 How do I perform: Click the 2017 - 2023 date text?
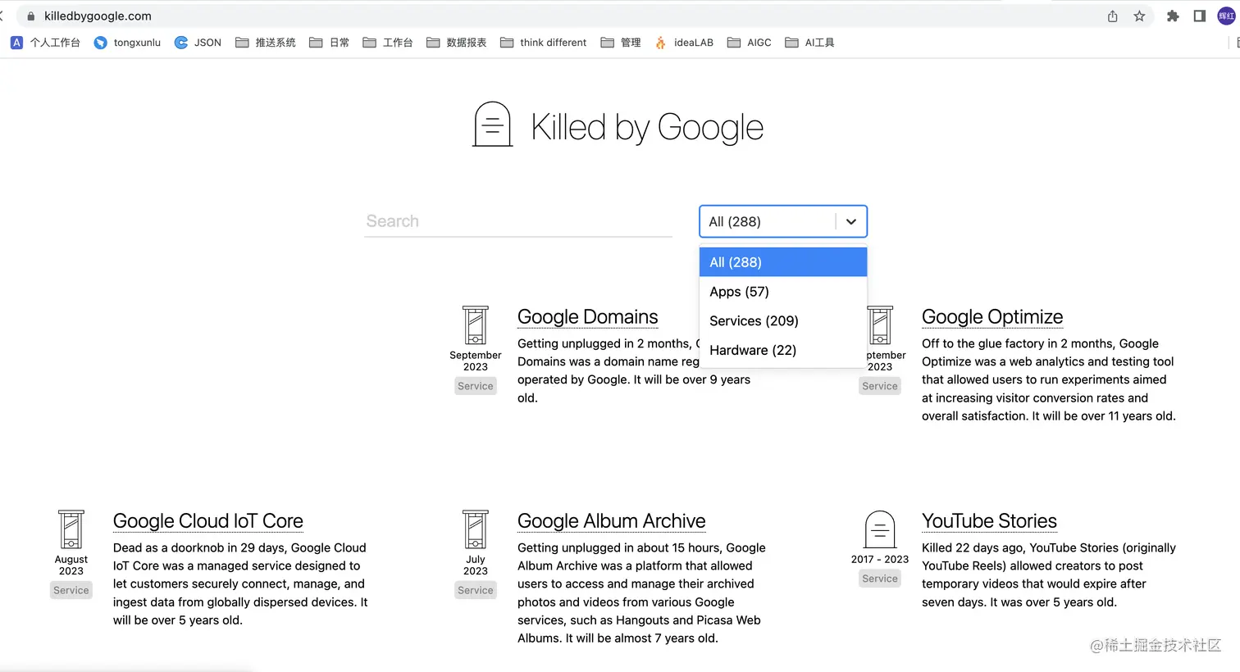point(880,559)
